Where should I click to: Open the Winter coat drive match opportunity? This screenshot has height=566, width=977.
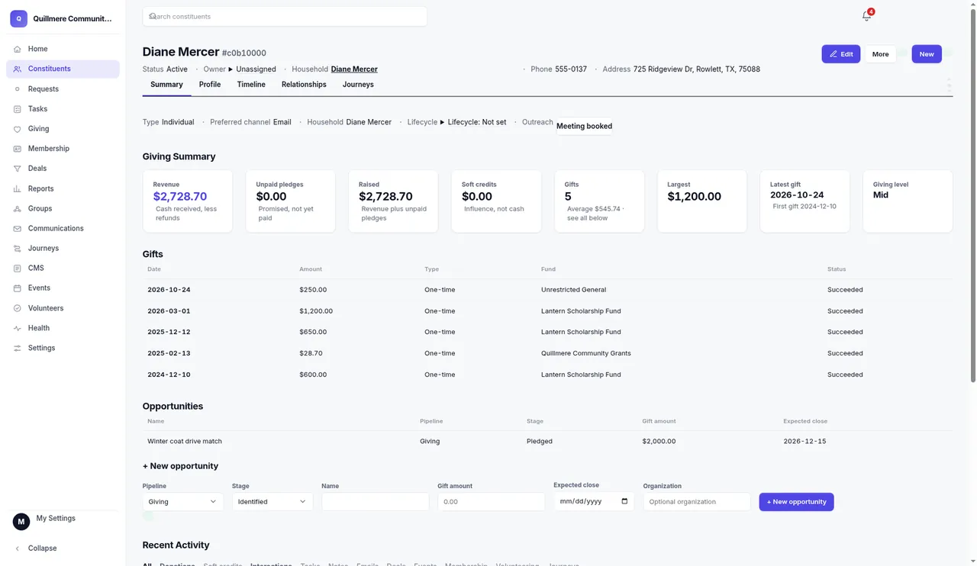point(185,442)
